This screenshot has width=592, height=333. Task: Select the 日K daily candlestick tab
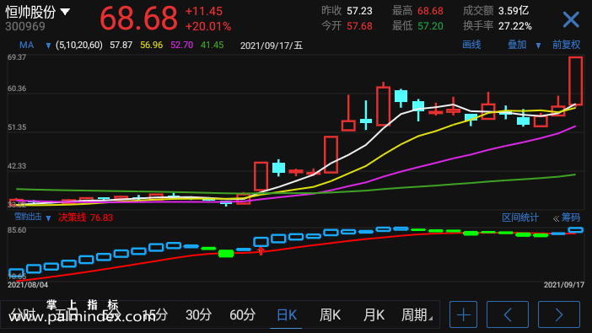click(287, 314)
